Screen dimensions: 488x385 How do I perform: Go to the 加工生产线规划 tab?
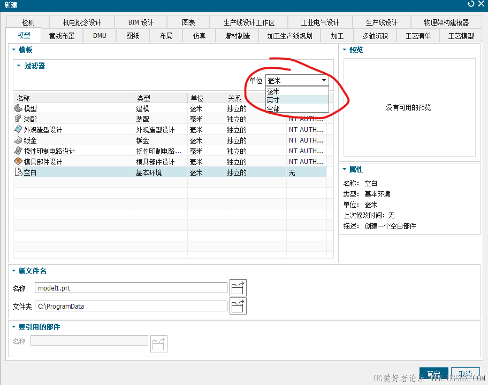289,36
